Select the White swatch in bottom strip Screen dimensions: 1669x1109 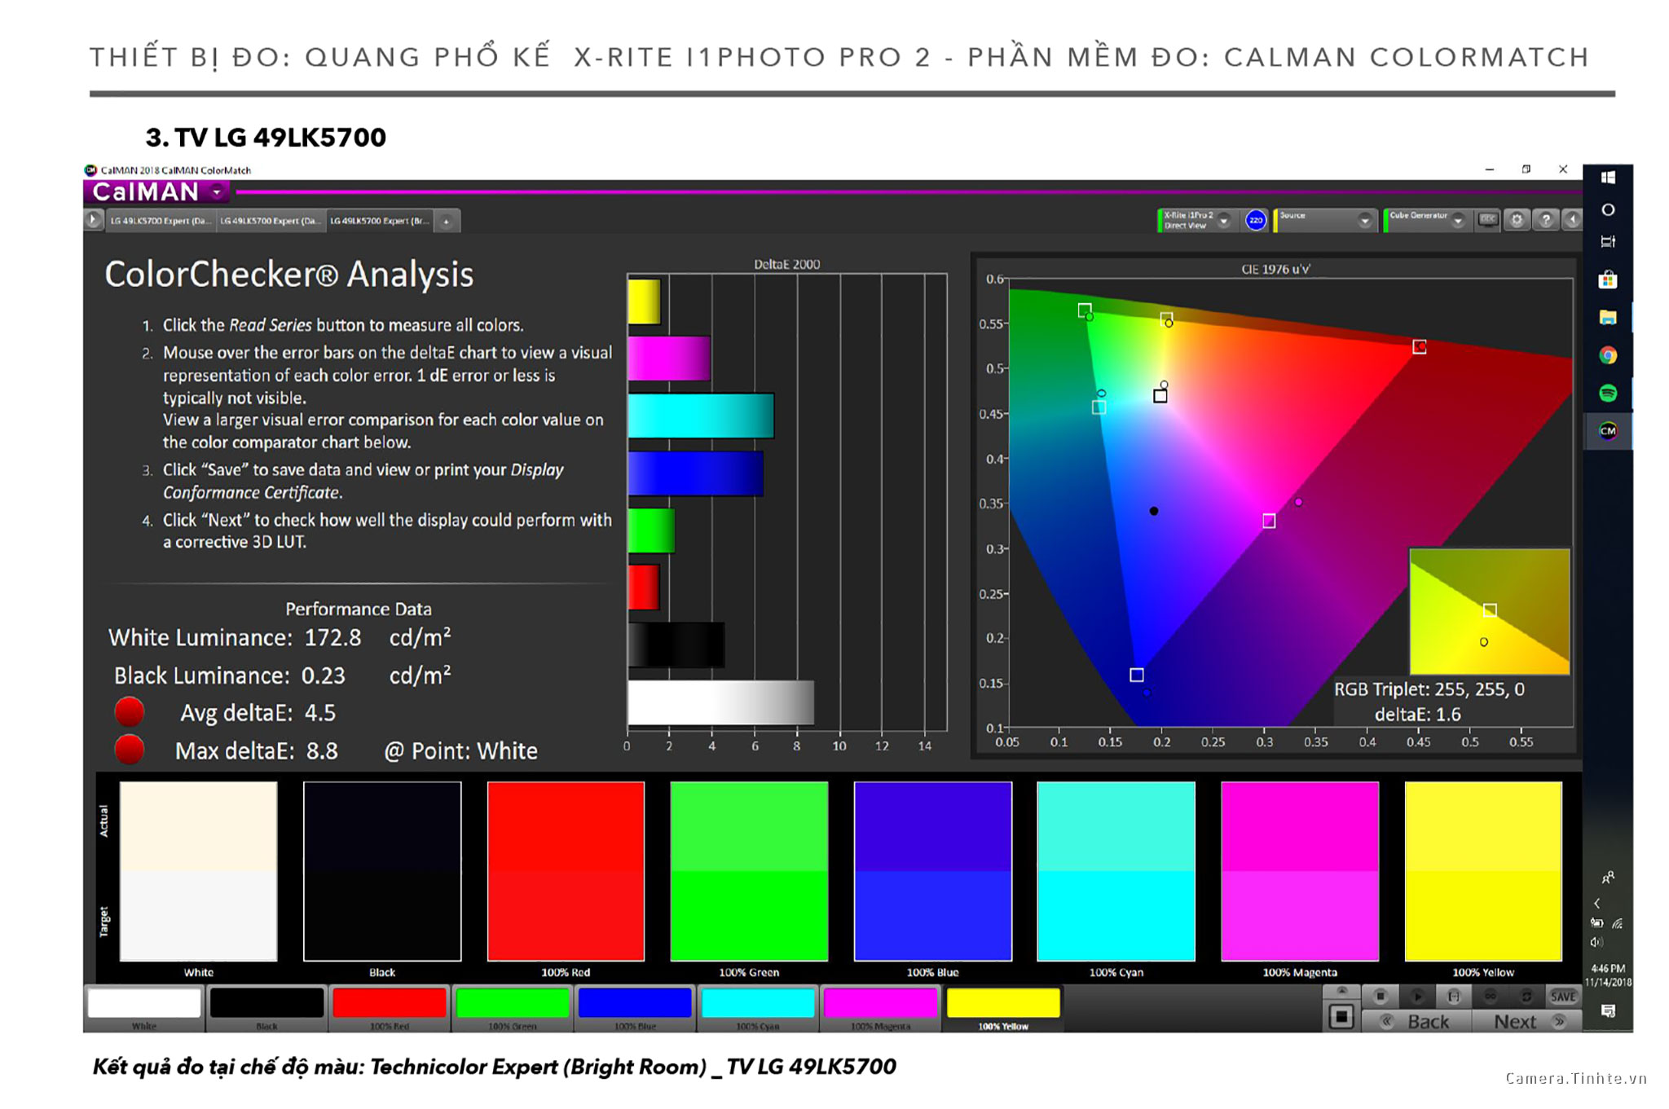[x=144, y=1008]
